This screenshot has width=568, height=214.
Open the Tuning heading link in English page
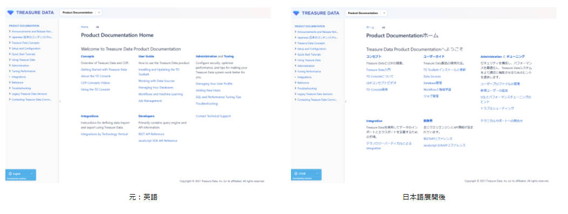229,57
